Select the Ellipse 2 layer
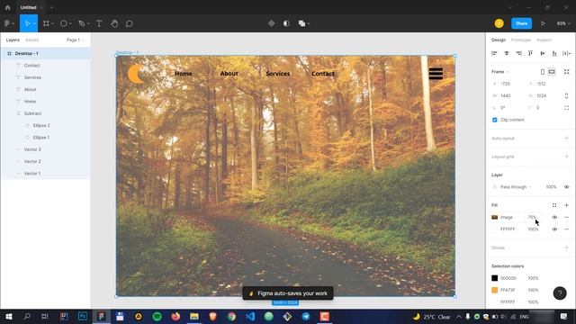 (41, 126)
